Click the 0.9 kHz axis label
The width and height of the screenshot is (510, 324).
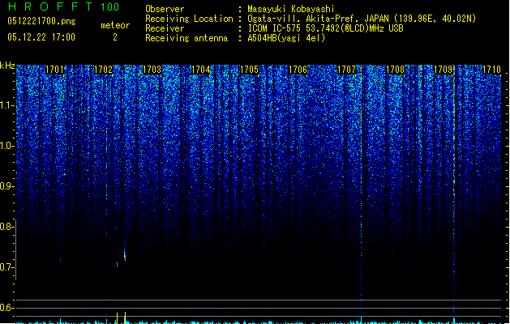pyautogui.click(x=6, y=186)
